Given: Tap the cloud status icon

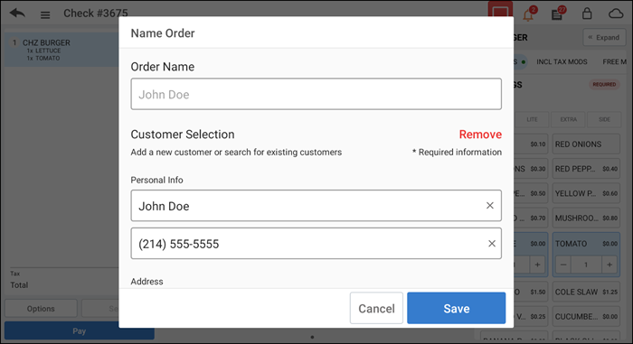Looking at the screenshot, I should click(616, 14).
